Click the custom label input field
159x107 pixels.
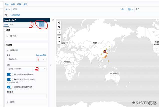[26, 96]
